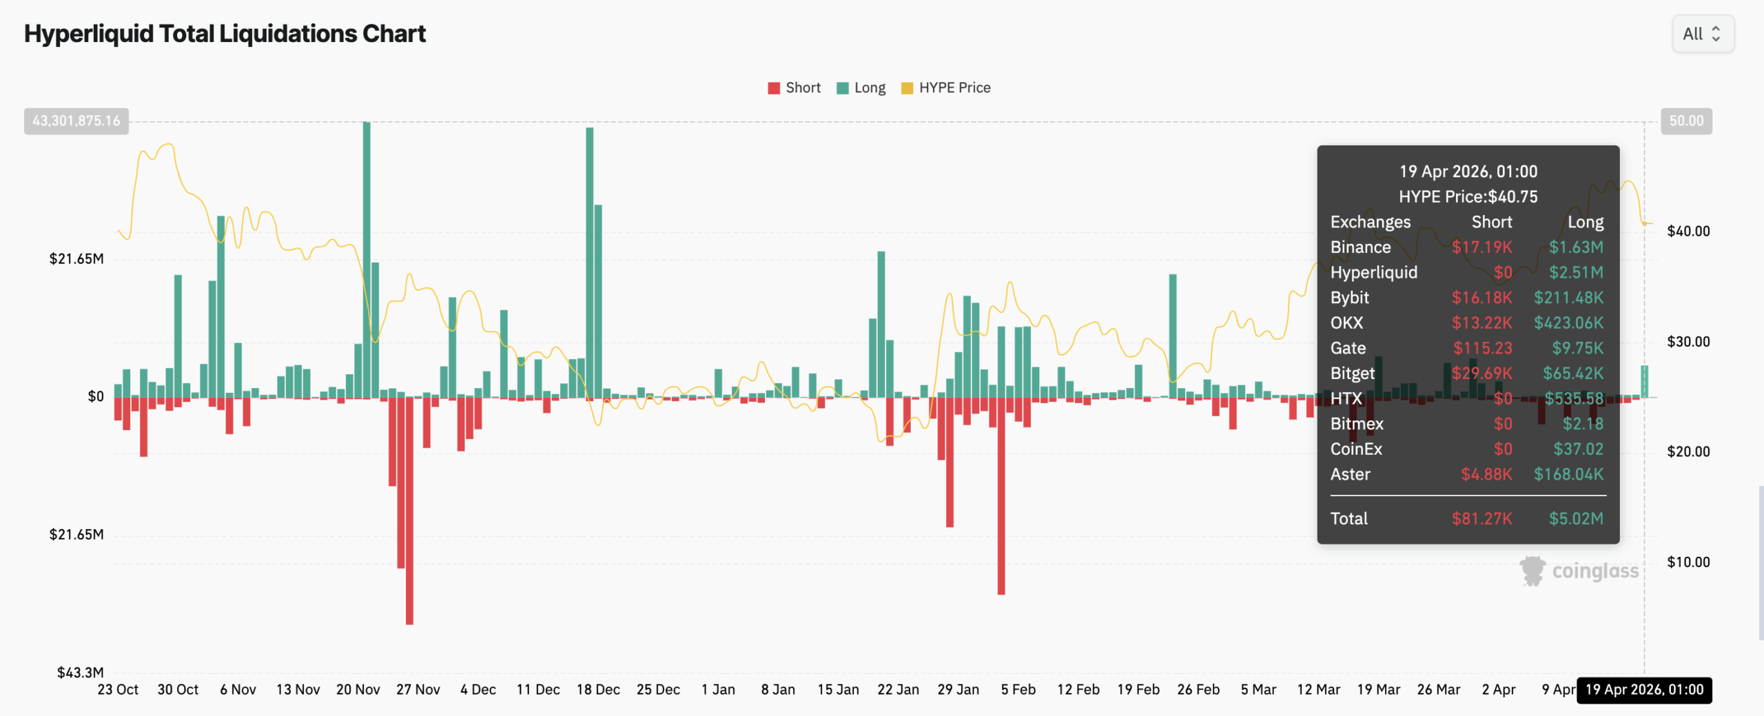Click the "$21.65M" axis label below the $0 line
The image size is (1764, 716).
pos(76,535)
